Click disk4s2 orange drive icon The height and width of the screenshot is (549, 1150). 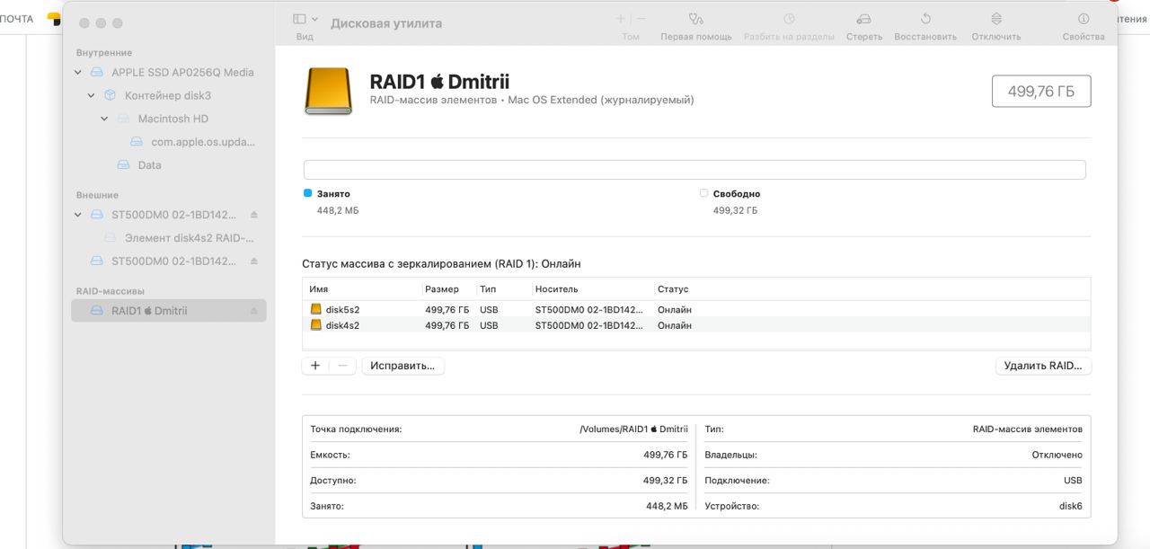tap(315, 325)
